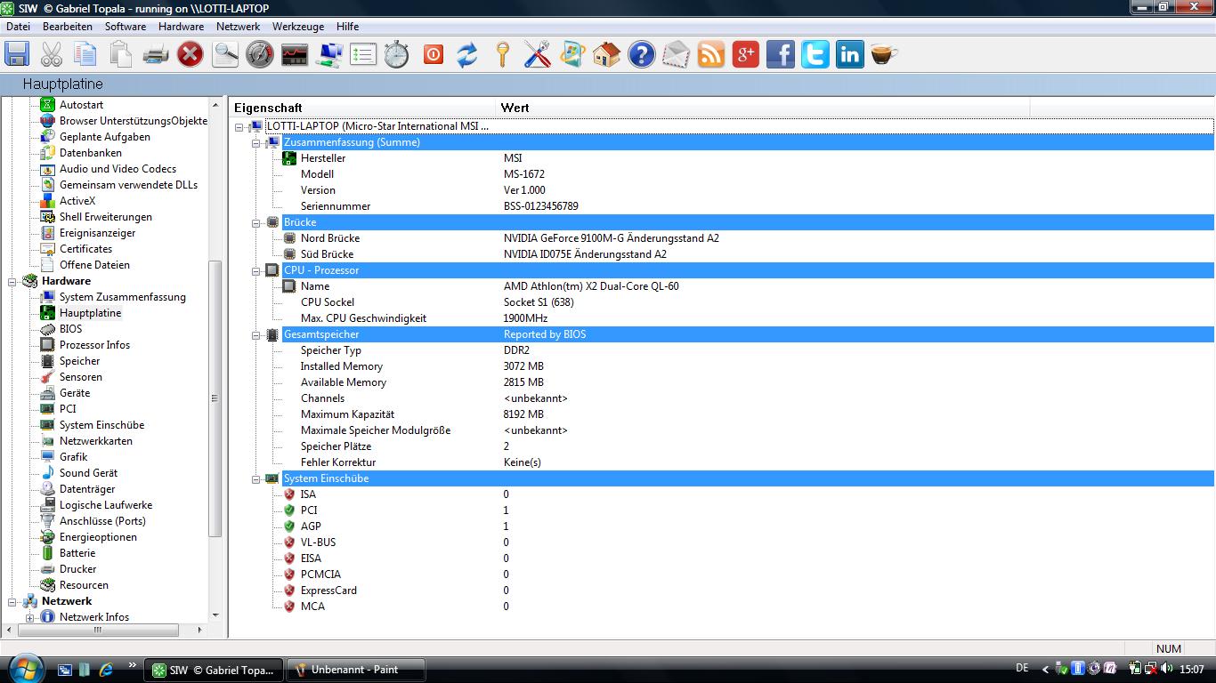Screen dimensions: 1216x683
Task: Click the red power shutdown toolbar icon
Action: pos(434,54)
